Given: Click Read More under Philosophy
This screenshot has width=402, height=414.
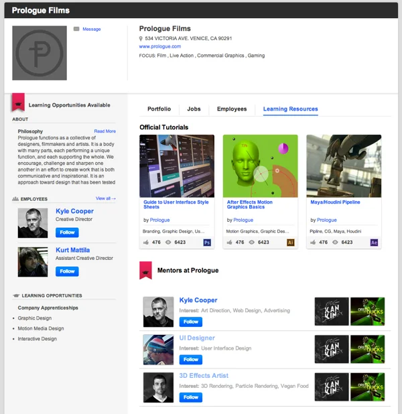Looking at the screenshot, I should point(105,131).
